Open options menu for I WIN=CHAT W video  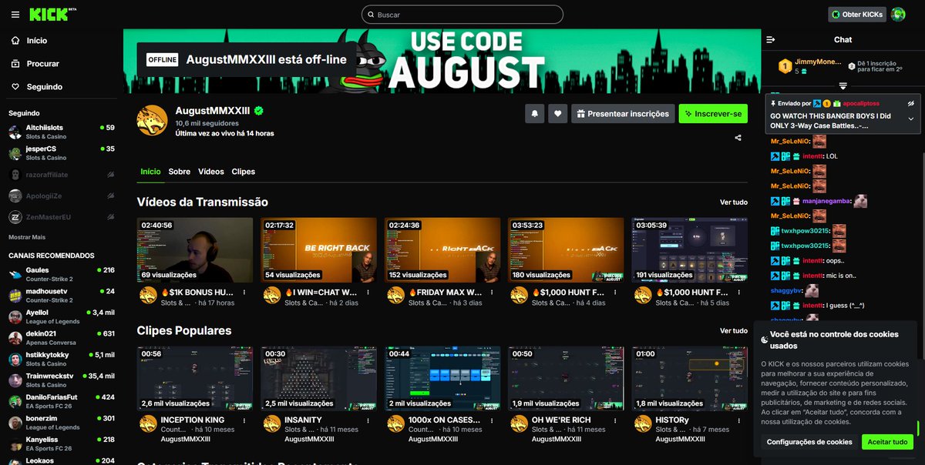pos(368,293)
